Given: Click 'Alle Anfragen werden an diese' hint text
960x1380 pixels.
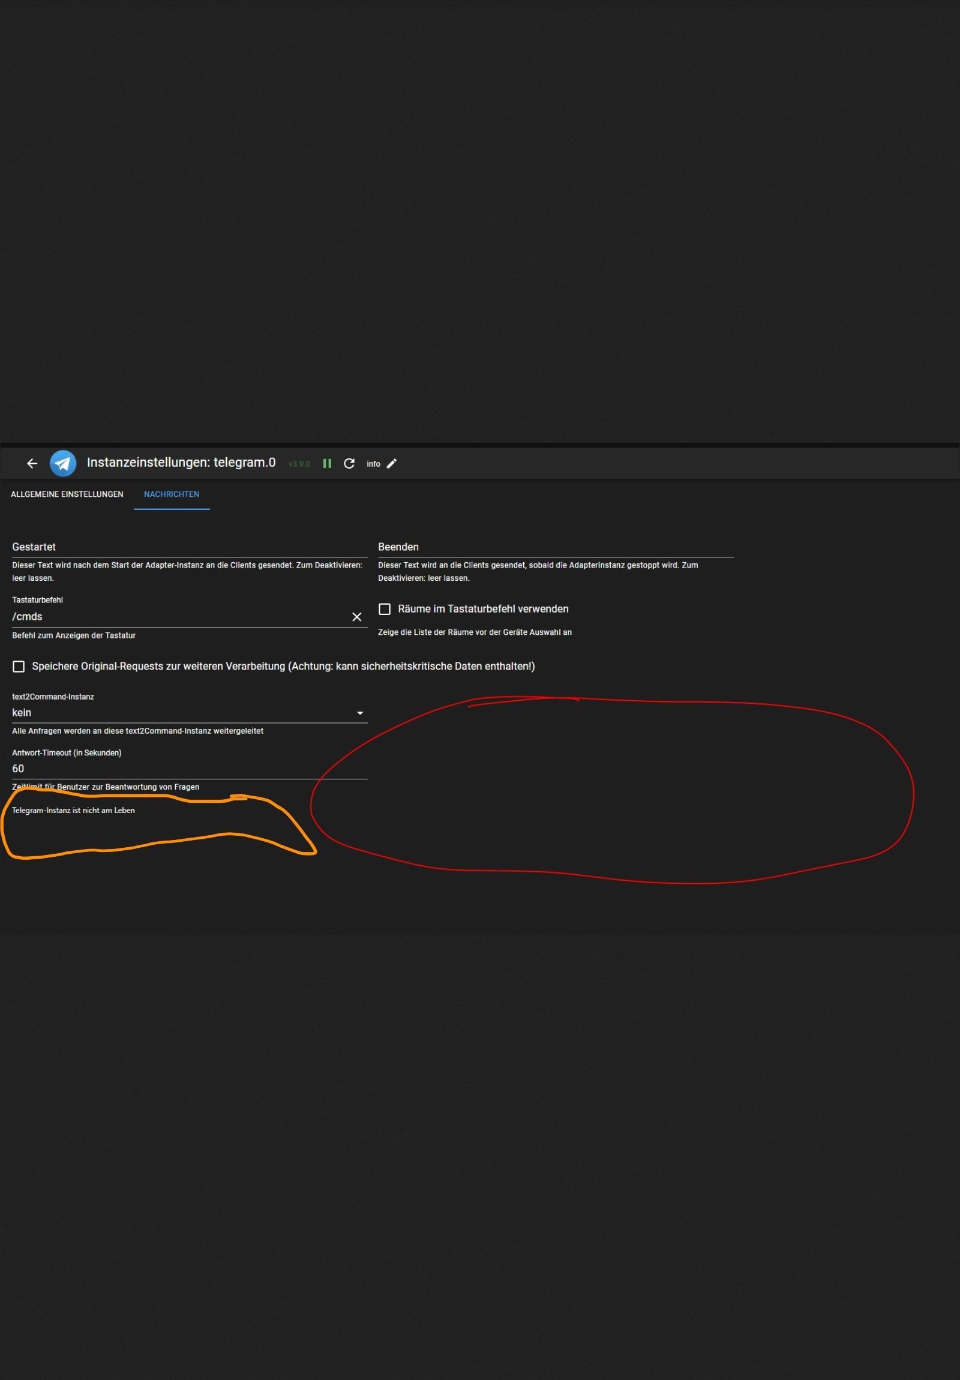Looking at the screenshot, I should pyautogui.click(x=137, y=731).
